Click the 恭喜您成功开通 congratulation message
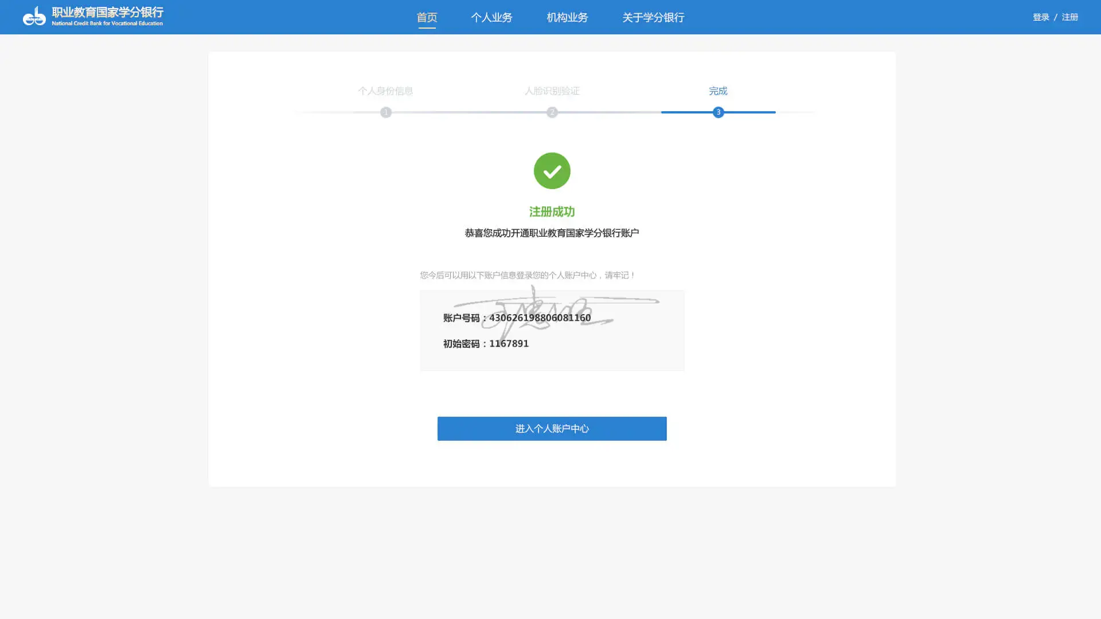The image size is (1101, 619). (552, 233)
